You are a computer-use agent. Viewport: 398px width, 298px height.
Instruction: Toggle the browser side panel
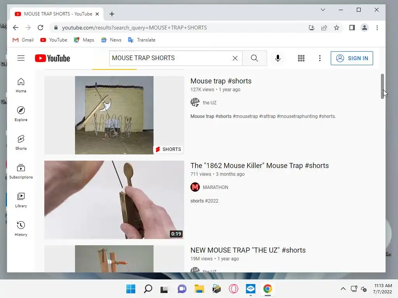tap(352, 28)
